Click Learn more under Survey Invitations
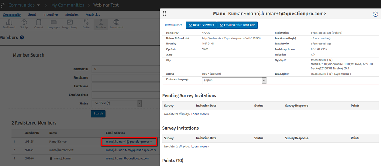The width and height of the screenshot is (381, 166). pos(200,147)
